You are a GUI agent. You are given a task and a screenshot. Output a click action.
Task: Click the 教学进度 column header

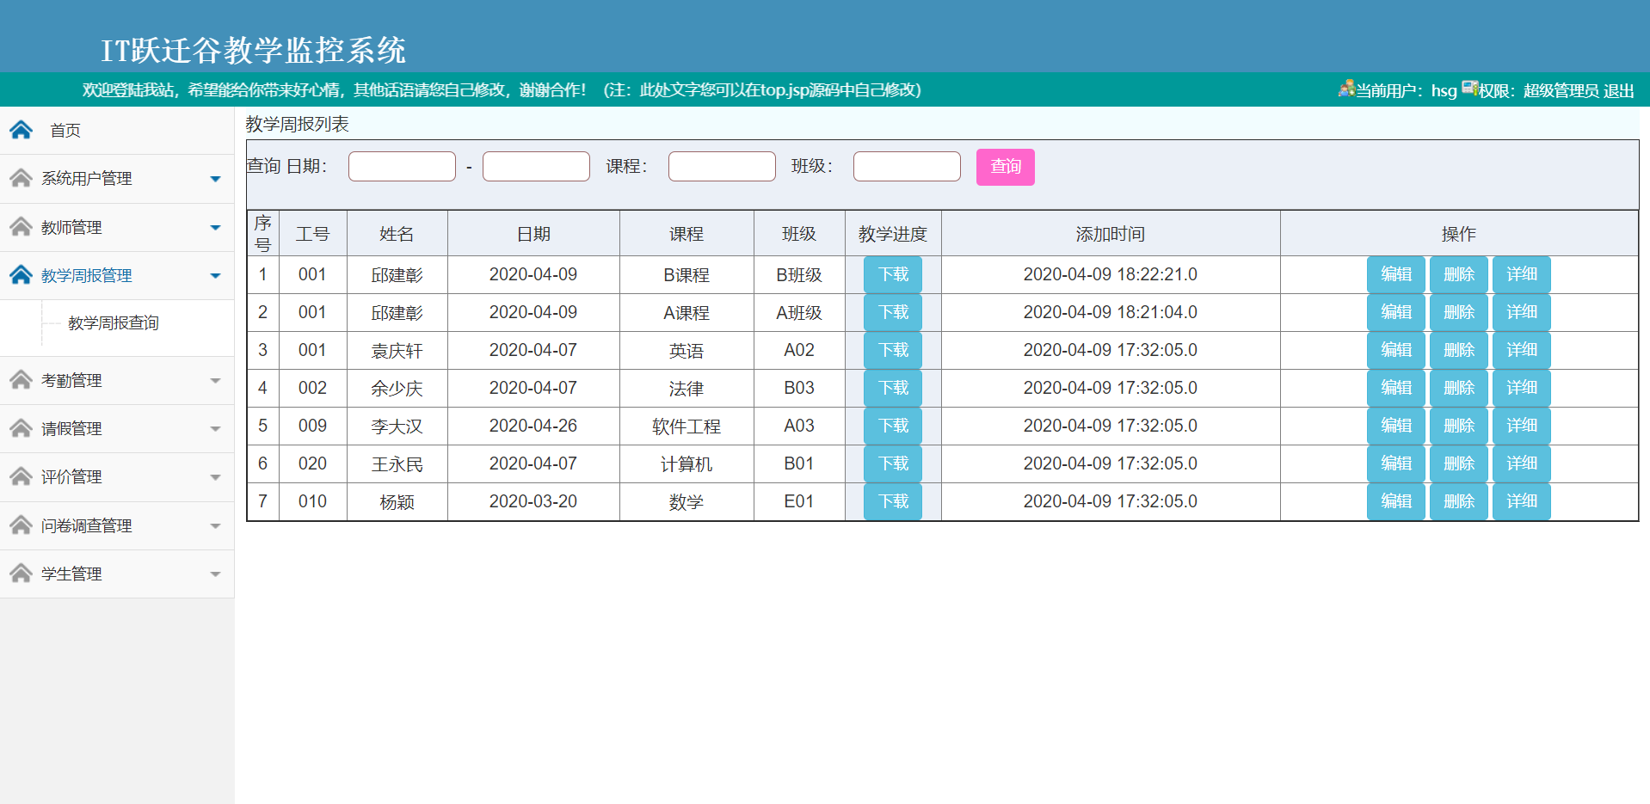click(893, 234)
